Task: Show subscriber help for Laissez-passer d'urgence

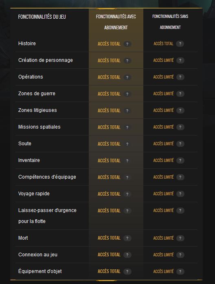Action: (x=127, y=211)
